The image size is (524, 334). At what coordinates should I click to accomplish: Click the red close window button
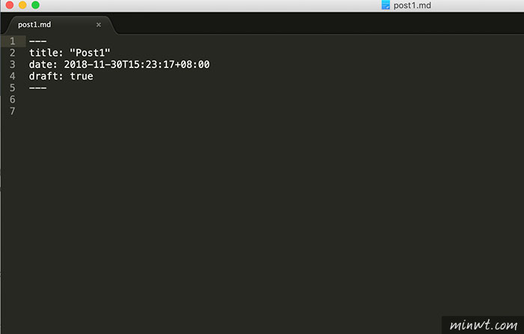[9, 5]
